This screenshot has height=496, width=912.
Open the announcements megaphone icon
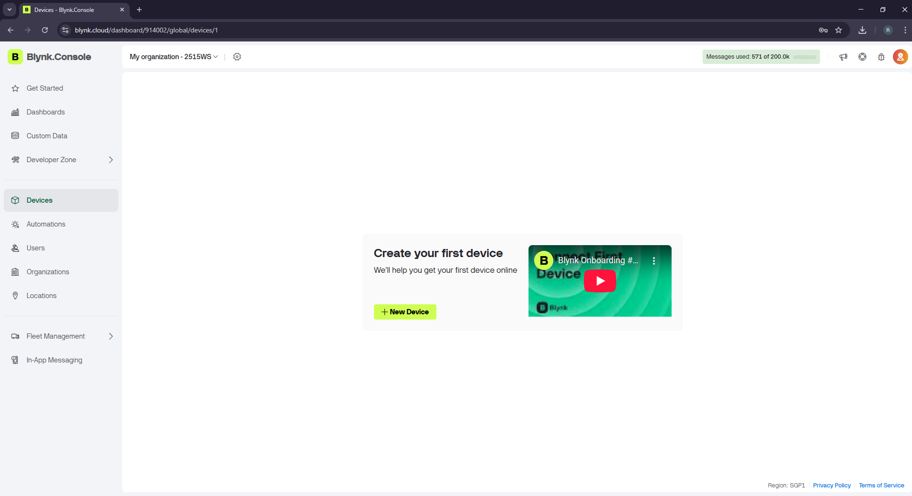coord(843,57)
